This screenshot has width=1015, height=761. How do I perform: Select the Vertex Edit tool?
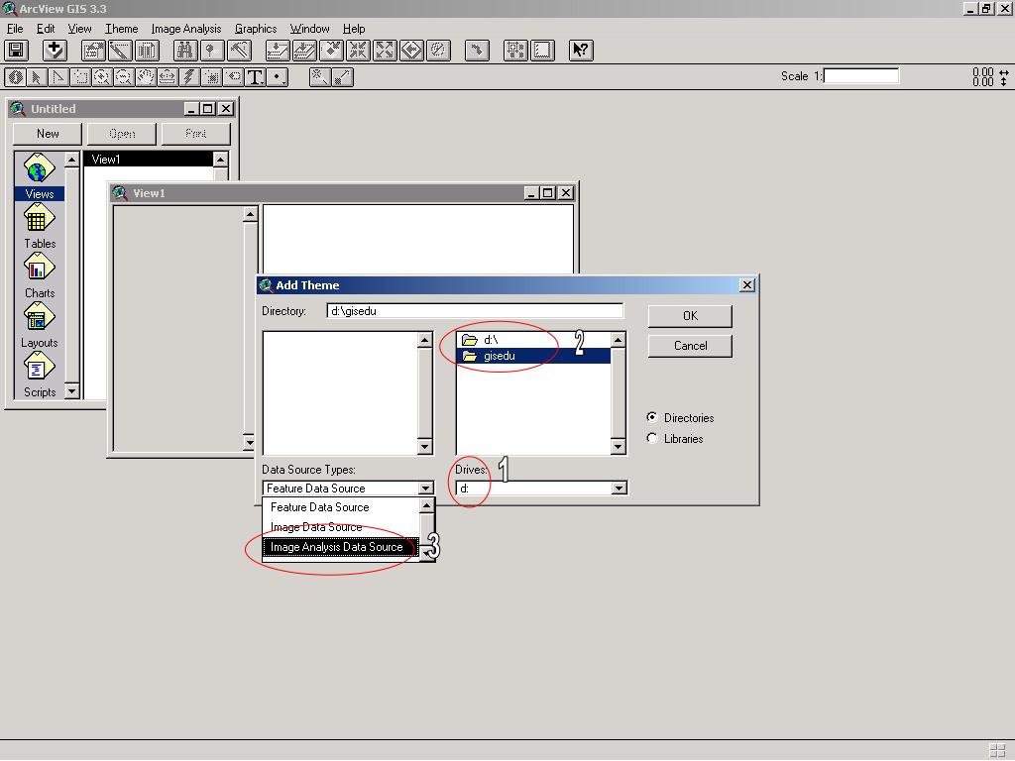58,77
